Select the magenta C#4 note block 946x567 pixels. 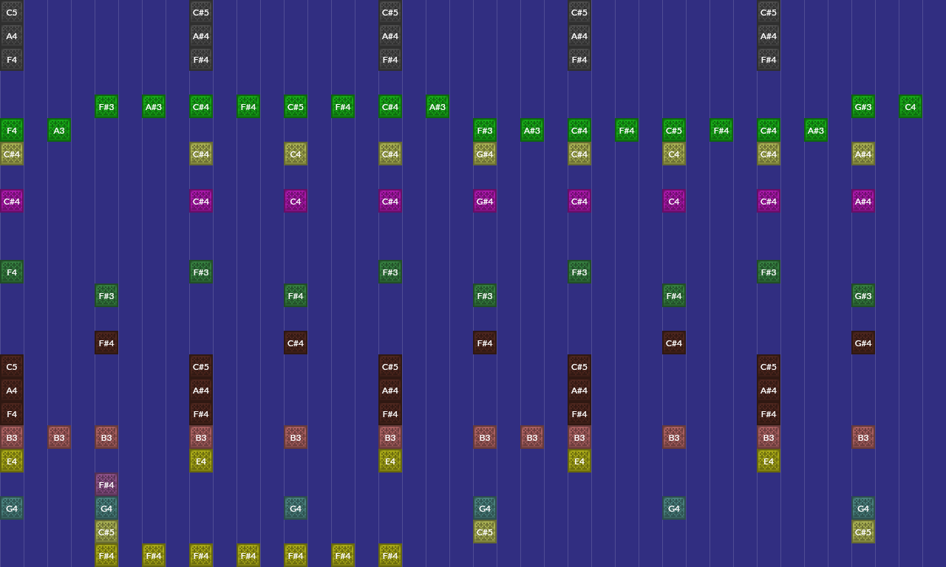[11, 201]
